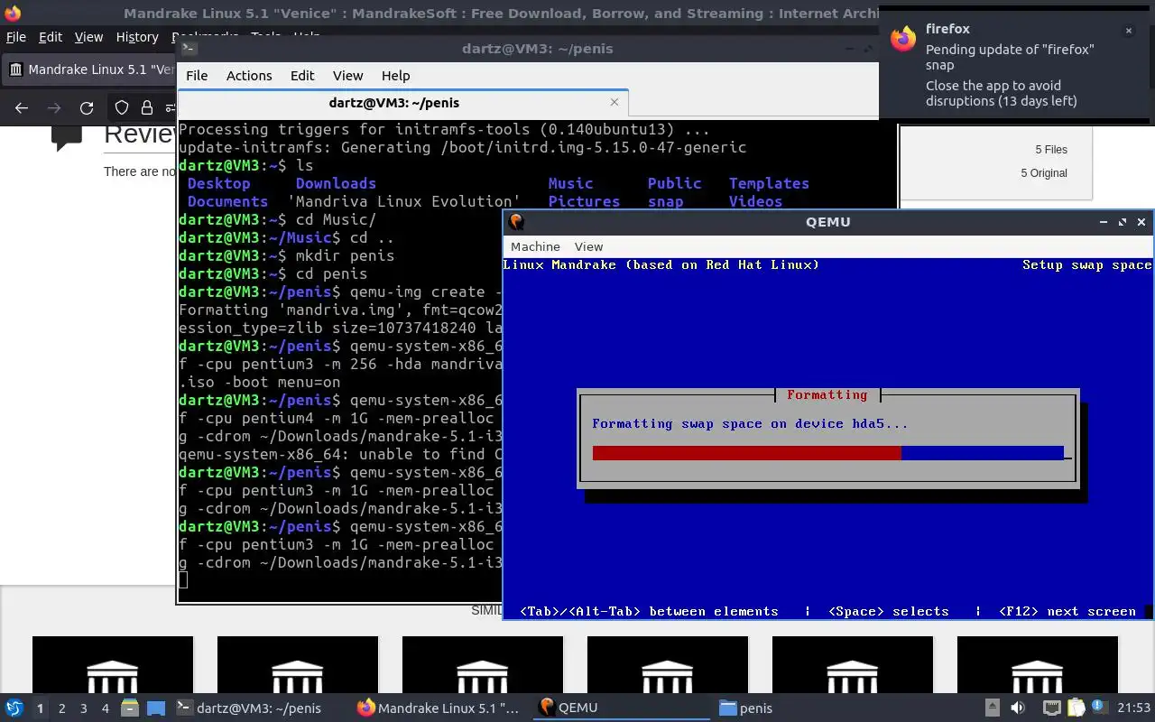Viewport: 1155px width, 722px height.
Task: Click the update notifier tray icon
Action: tap(1099, 708)
